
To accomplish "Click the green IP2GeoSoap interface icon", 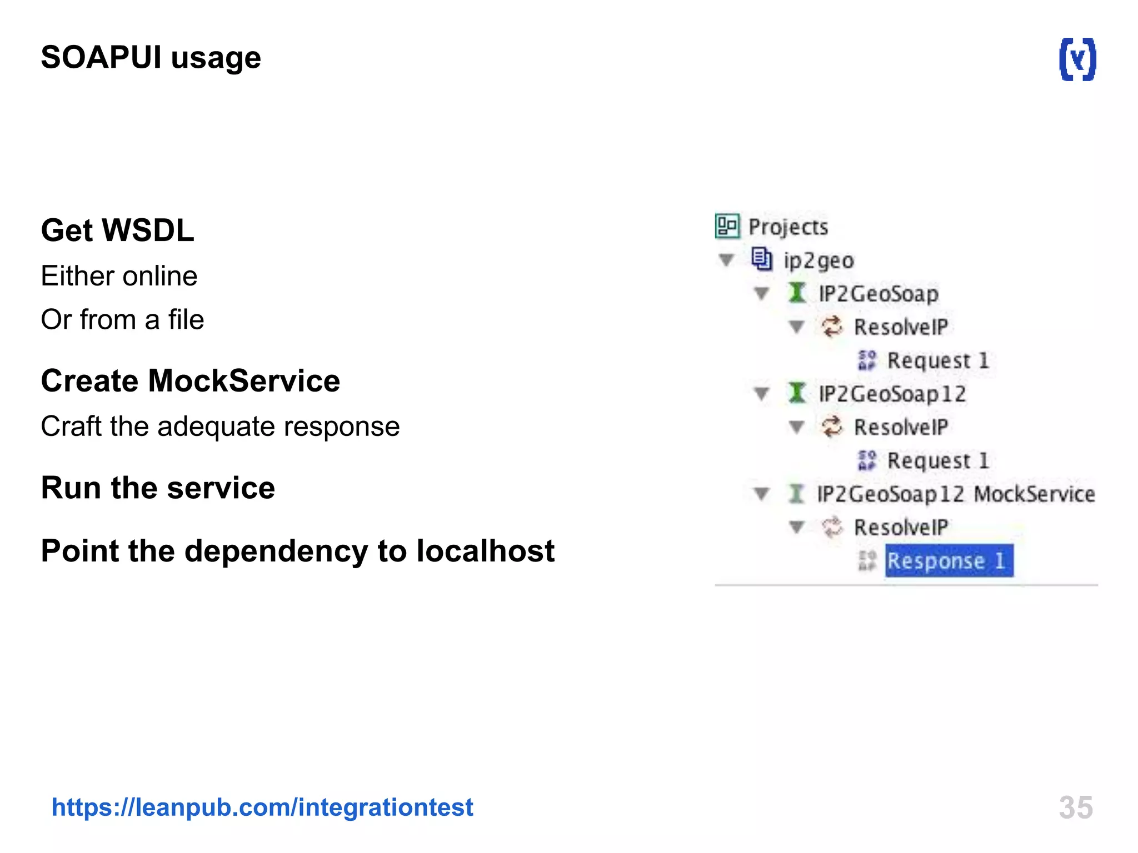I will click(x=797, y=293).
